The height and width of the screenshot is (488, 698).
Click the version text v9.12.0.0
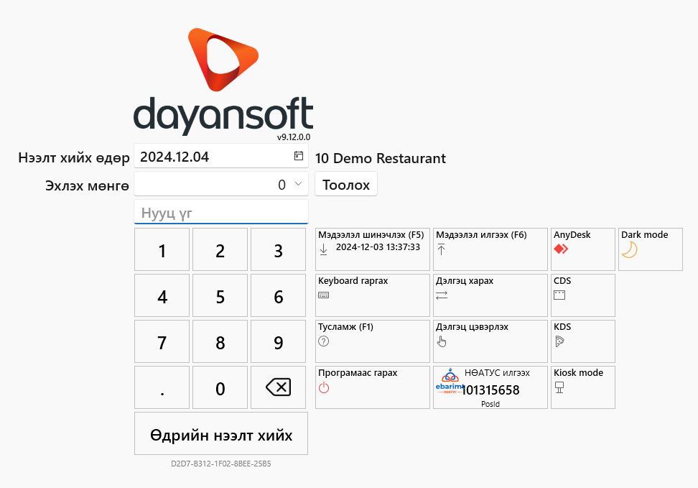[x=294, y=137]
